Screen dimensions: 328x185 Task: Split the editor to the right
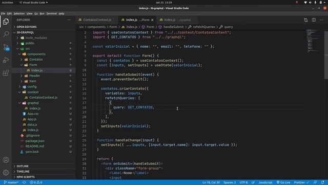tap(314, 20)
